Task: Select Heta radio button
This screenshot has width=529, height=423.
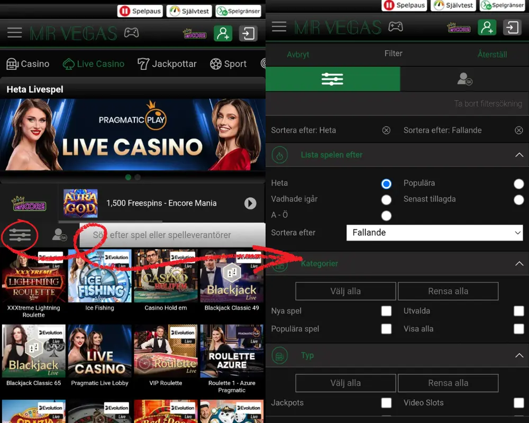Action: click(386, 184)
